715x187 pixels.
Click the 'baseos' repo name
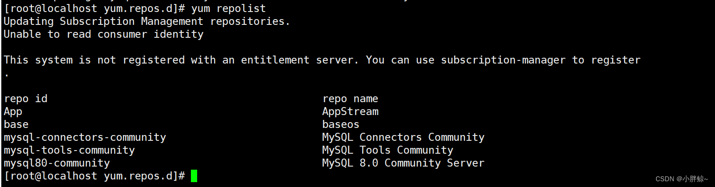coord(341,124)
